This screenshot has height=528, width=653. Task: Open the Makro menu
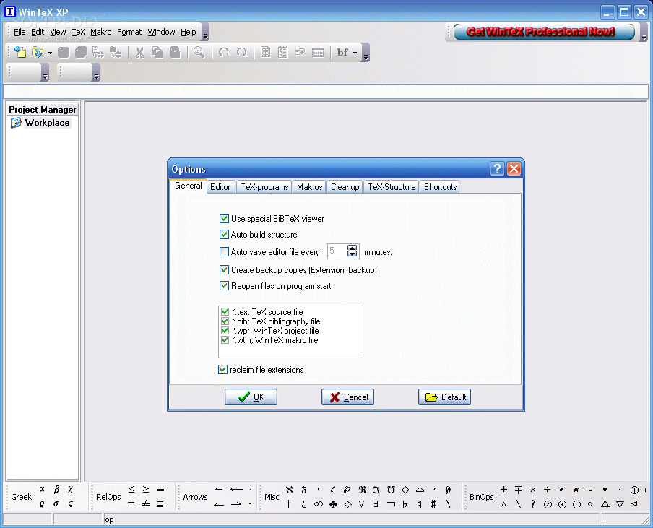pyautogui.click(x=101, y=32)
